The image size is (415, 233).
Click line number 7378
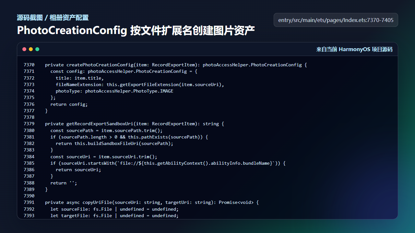click(x=29, y=117)
